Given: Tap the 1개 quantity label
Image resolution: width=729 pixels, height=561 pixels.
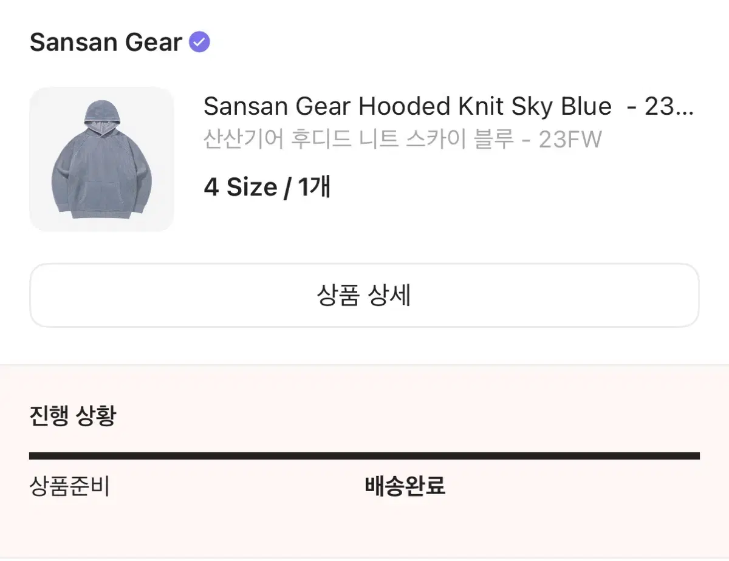Looking at the screenshot, I should [x=314, y=187].
